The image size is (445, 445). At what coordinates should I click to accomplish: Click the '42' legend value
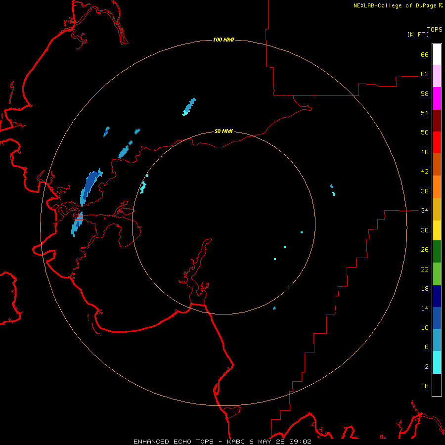[x=425, y=172]
